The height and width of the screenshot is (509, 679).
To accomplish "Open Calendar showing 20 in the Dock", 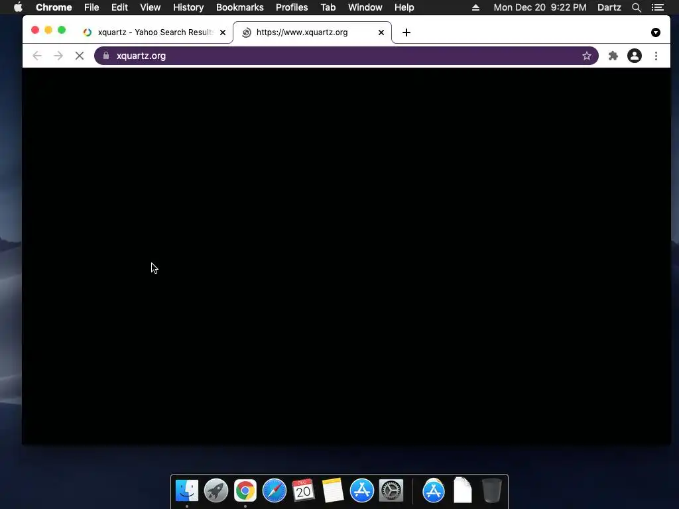I will (303, 490).
